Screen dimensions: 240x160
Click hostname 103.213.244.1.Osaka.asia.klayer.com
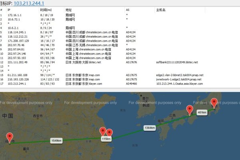coord(180,84)
